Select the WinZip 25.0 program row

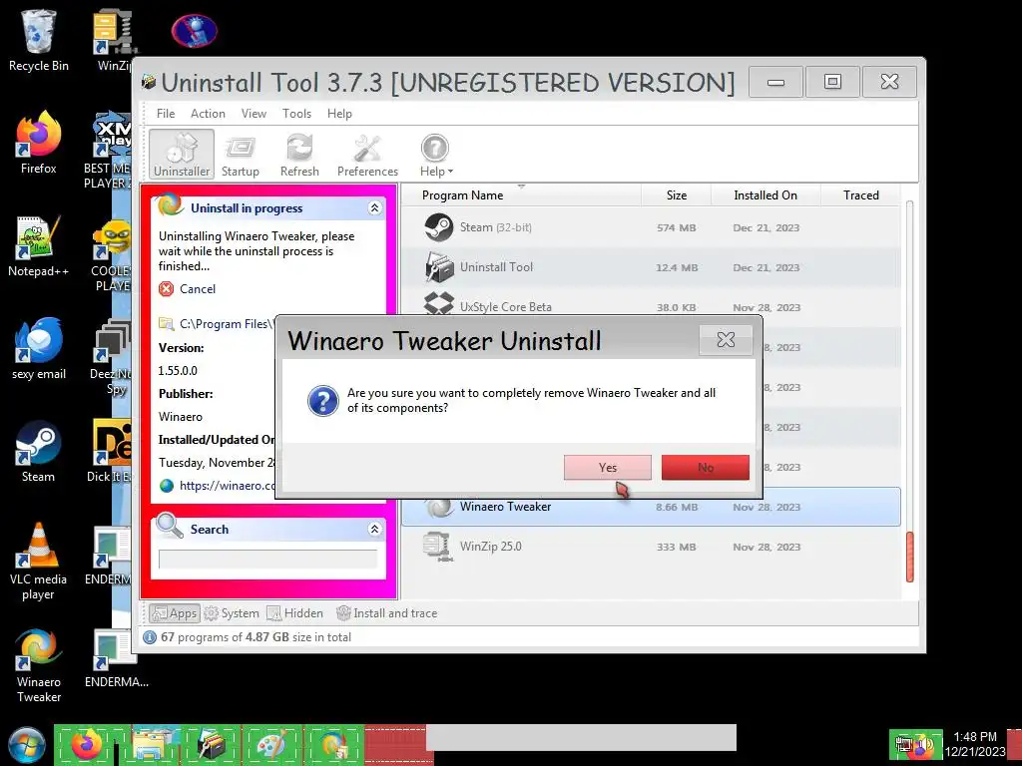[651, 547]
